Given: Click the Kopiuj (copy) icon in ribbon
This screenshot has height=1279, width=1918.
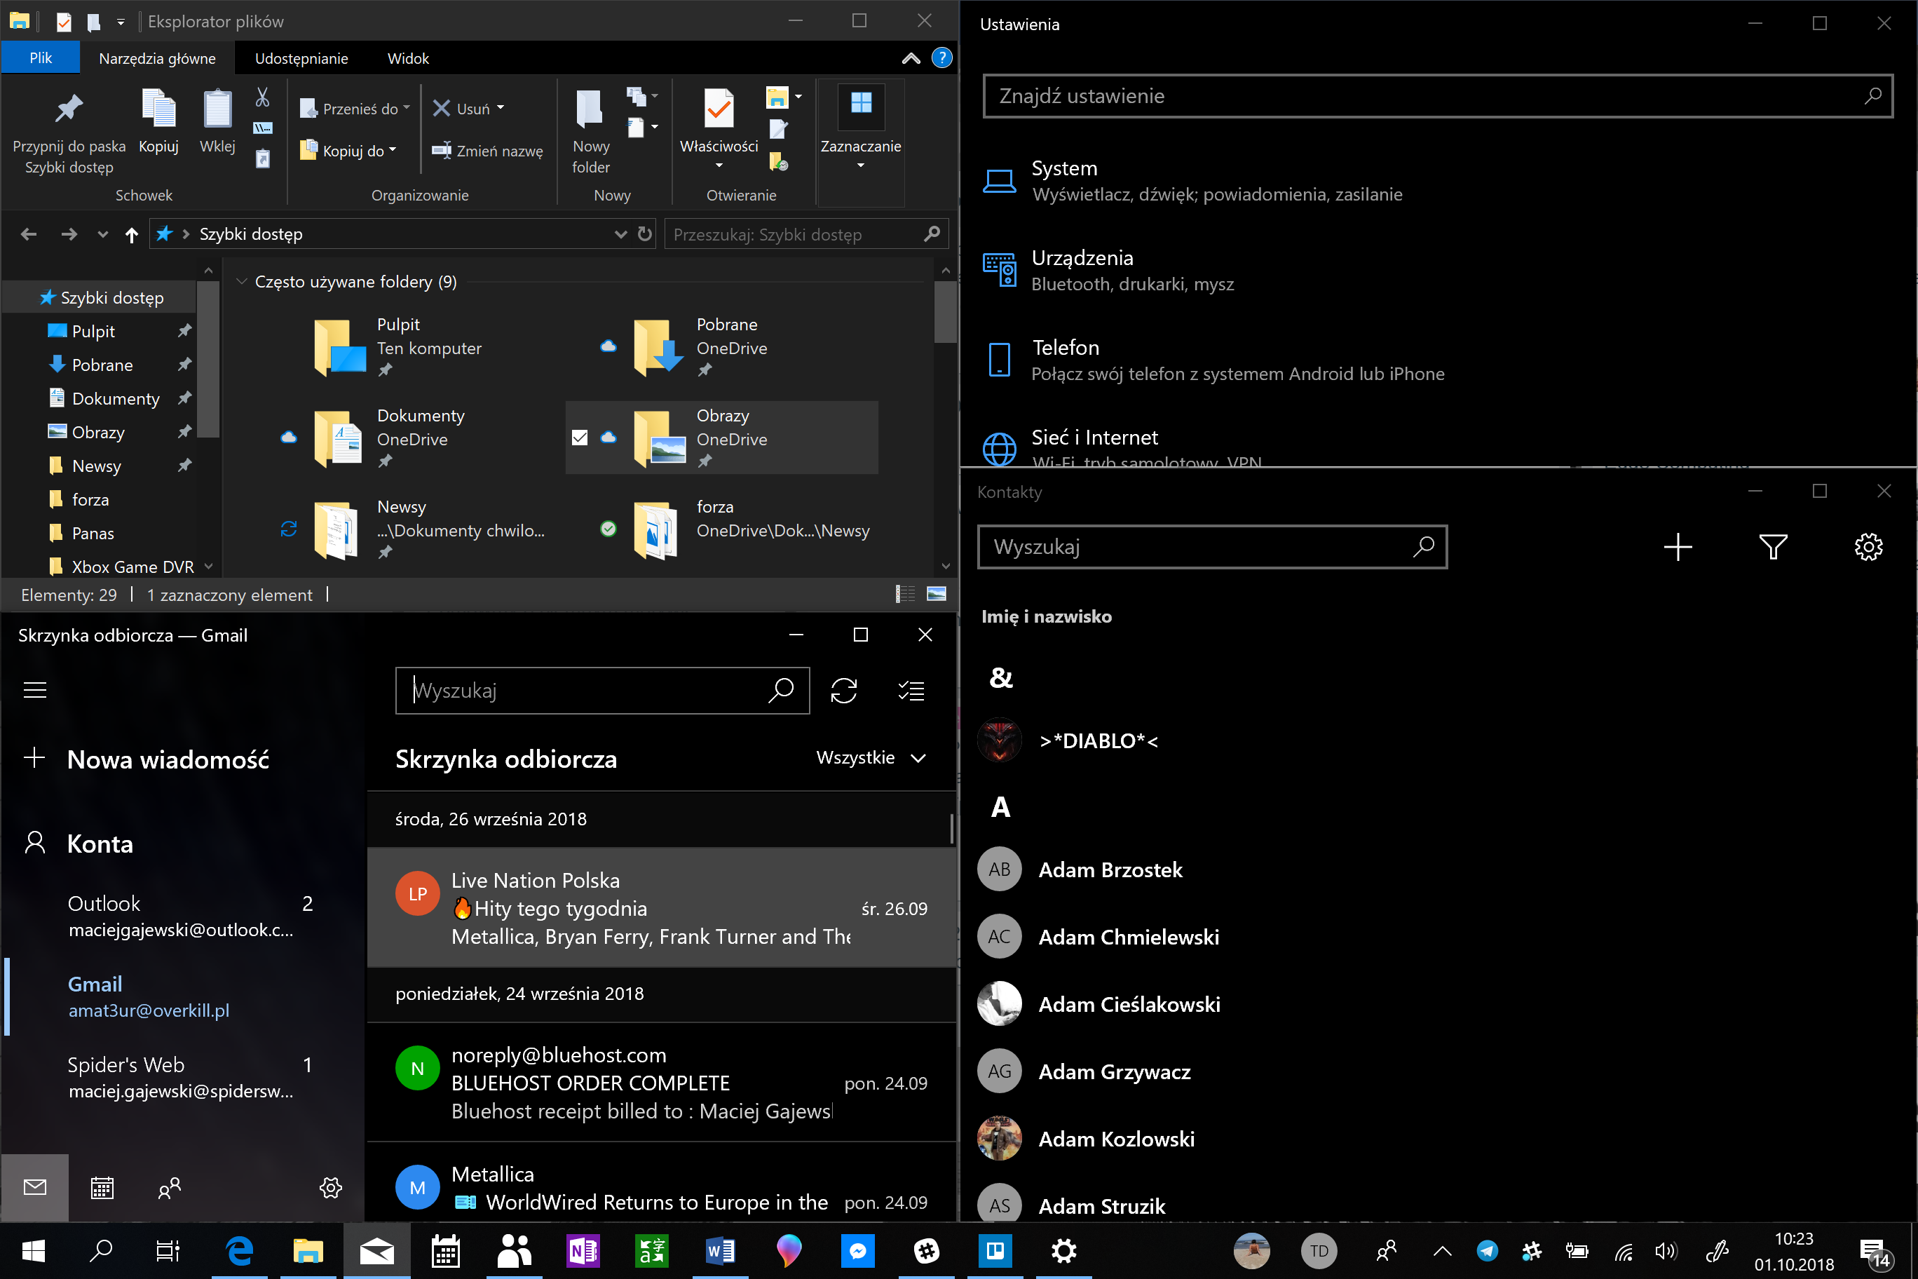Looking at the screenshot, I should (158, 109).
